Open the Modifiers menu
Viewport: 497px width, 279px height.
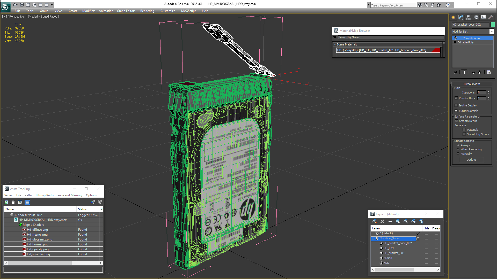[89, 11]
